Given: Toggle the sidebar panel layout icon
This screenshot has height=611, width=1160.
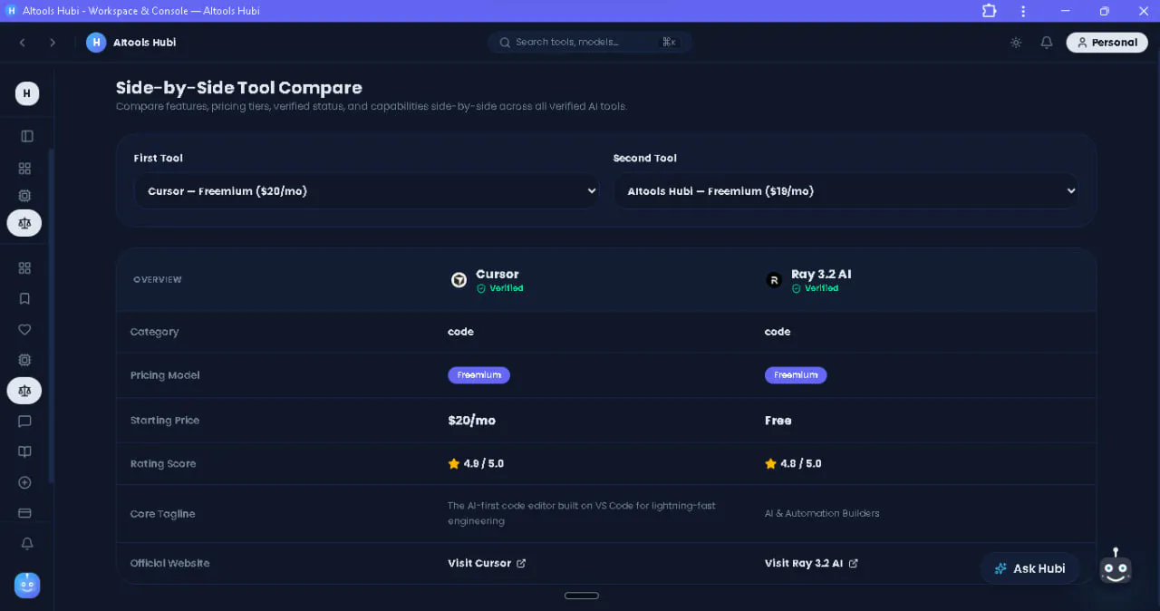Looking at the screenshot, I should tap(25, 136).
